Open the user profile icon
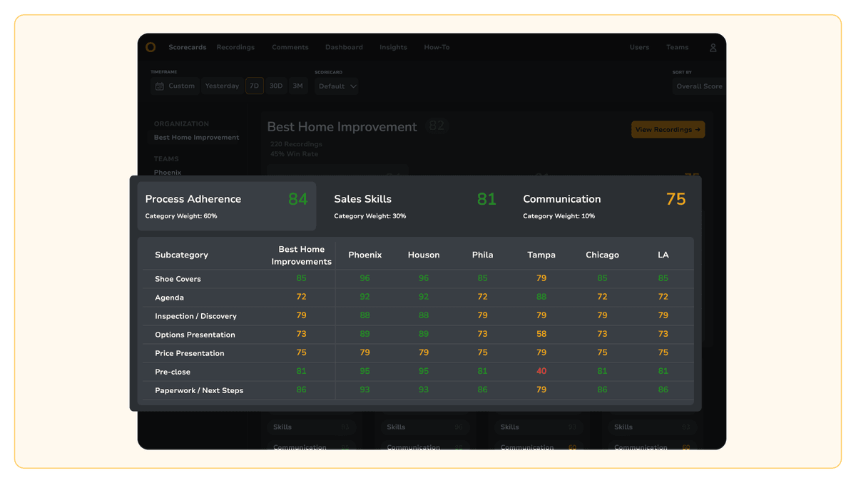This screenshot has height=483, width=856. [x=713, y=48]
